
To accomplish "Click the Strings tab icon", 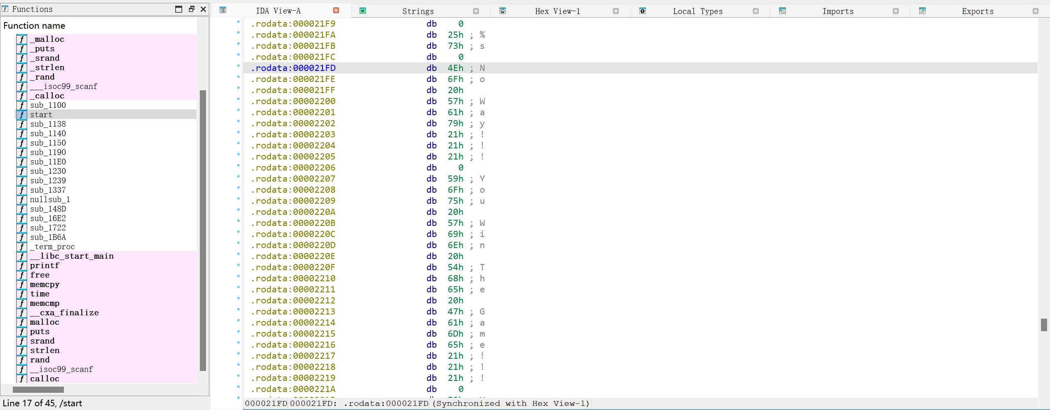I will click(x=363, y=11).
